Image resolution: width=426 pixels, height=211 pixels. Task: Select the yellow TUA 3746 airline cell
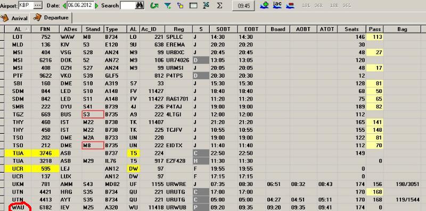click(x=18, y=153)
